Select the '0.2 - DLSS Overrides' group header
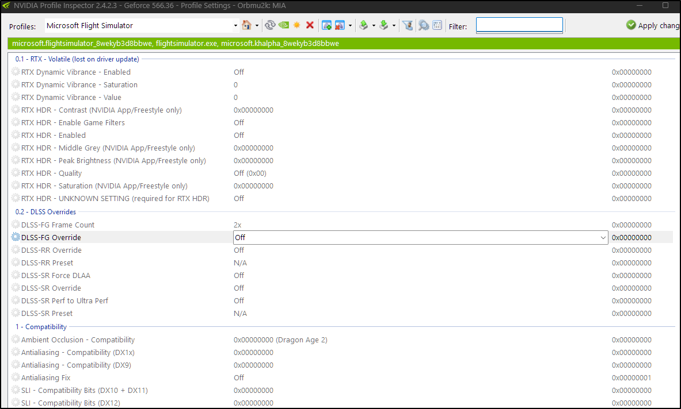The width and height of the screenshot is (681, 409). tap(45, 212)
